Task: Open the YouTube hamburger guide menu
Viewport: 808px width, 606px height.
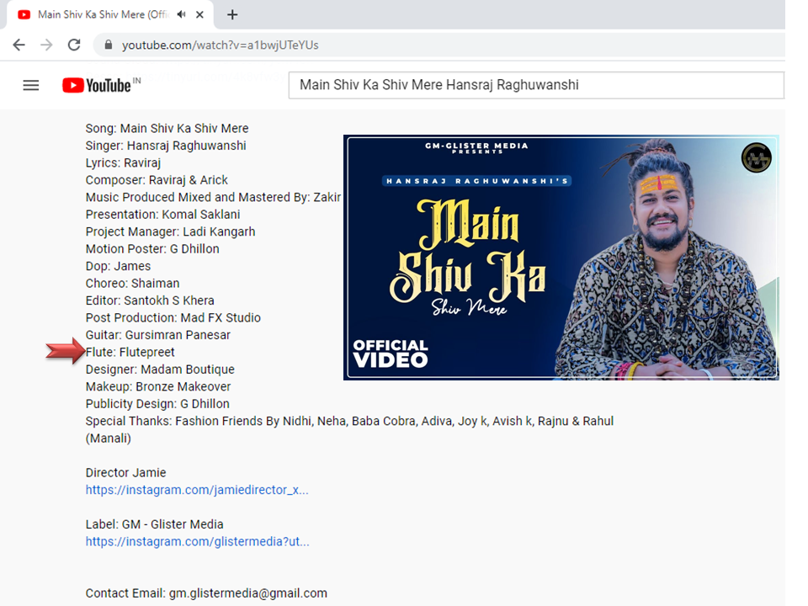Action: point(31,85)
